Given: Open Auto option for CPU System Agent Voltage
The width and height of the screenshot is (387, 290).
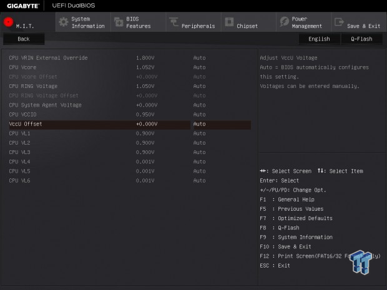Looking at the screenshot, I should (x=199, y=105).
